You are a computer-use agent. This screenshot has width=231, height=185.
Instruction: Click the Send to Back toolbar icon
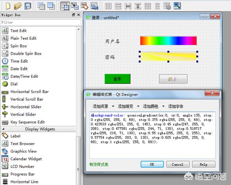(41, 6)
